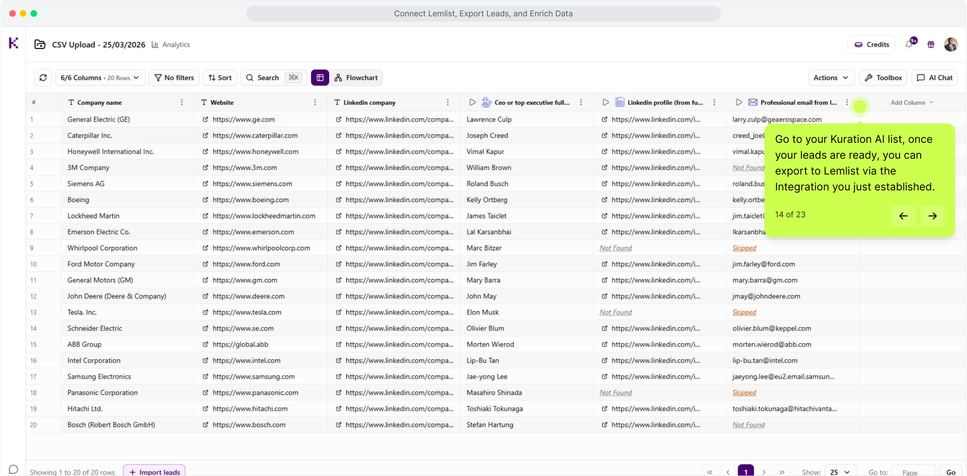Click the Import leads button
Screen dimensions: 967x476
click(x=154, y=471)
